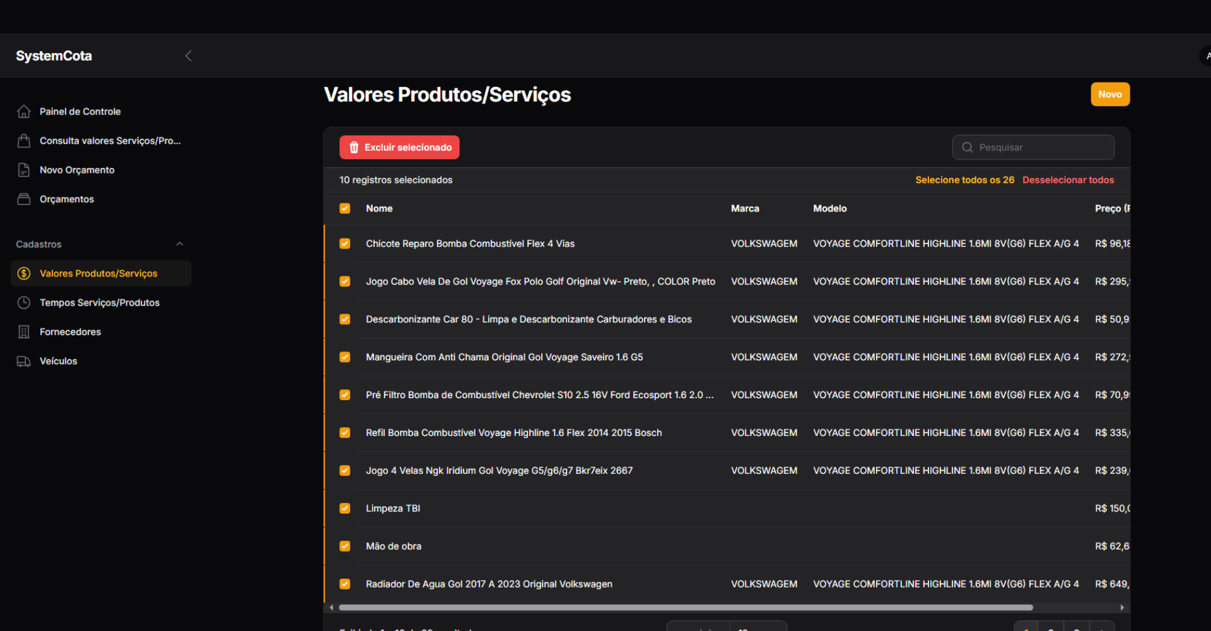
Task: Click the clock icon beside Tempos Serviços/Produtos
Action: click(24, 302)
